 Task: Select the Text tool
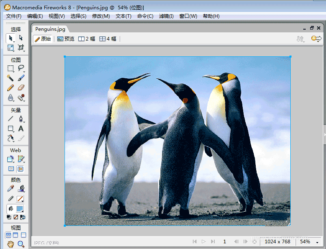(x=21, y=129)
